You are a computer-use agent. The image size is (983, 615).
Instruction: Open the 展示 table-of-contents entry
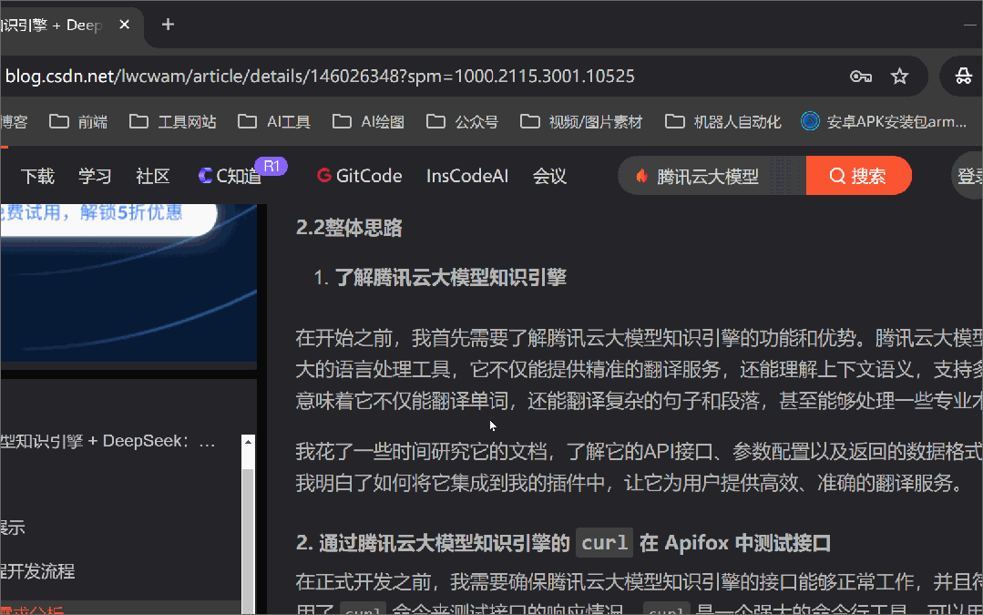tap(13, 528)
